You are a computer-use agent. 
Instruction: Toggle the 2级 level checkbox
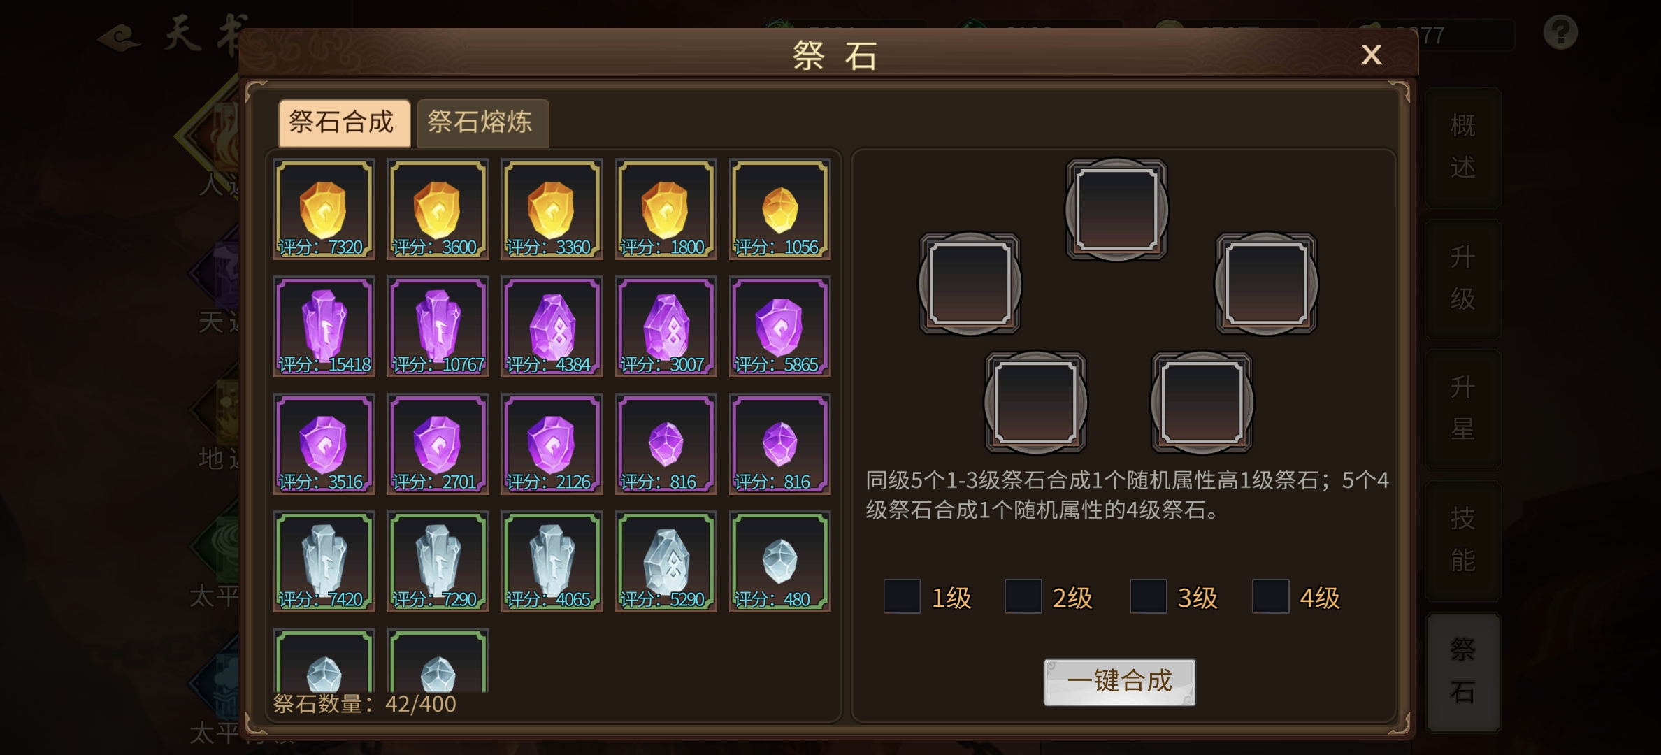(x=1023, y=596)
